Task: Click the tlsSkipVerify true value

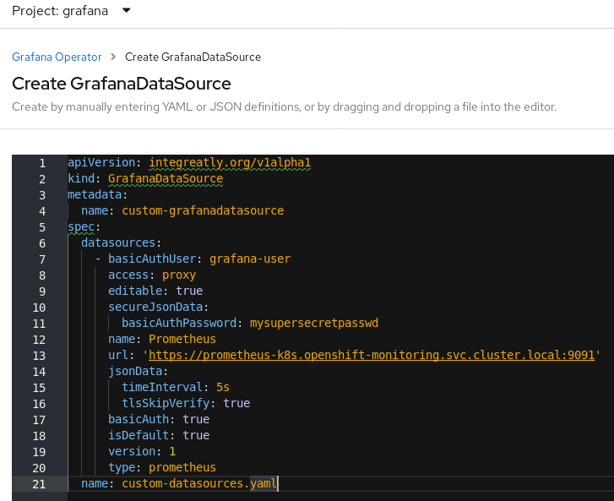Action: click(236, 403)
